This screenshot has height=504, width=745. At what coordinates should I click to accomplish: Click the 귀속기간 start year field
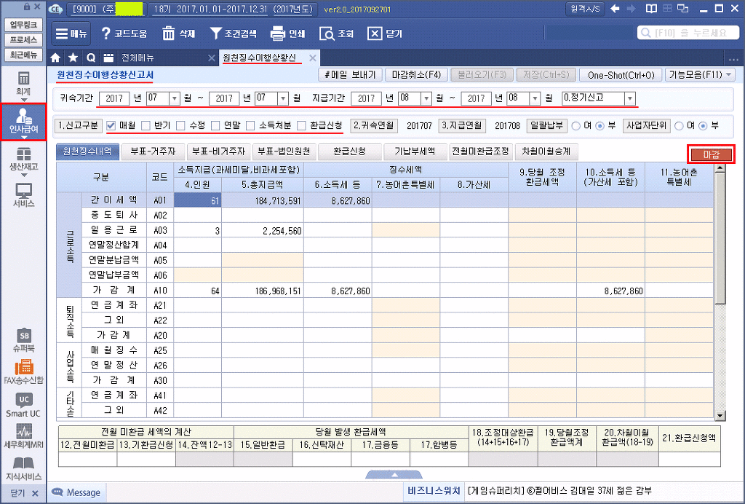(114, 98)
